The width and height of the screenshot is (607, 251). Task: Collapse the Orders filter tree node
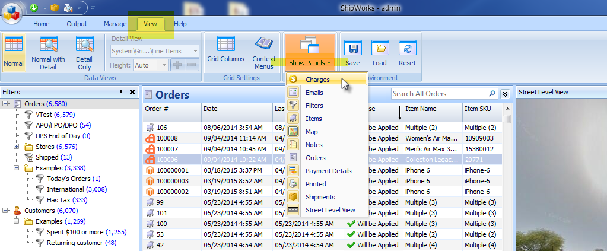coord(6,104)
